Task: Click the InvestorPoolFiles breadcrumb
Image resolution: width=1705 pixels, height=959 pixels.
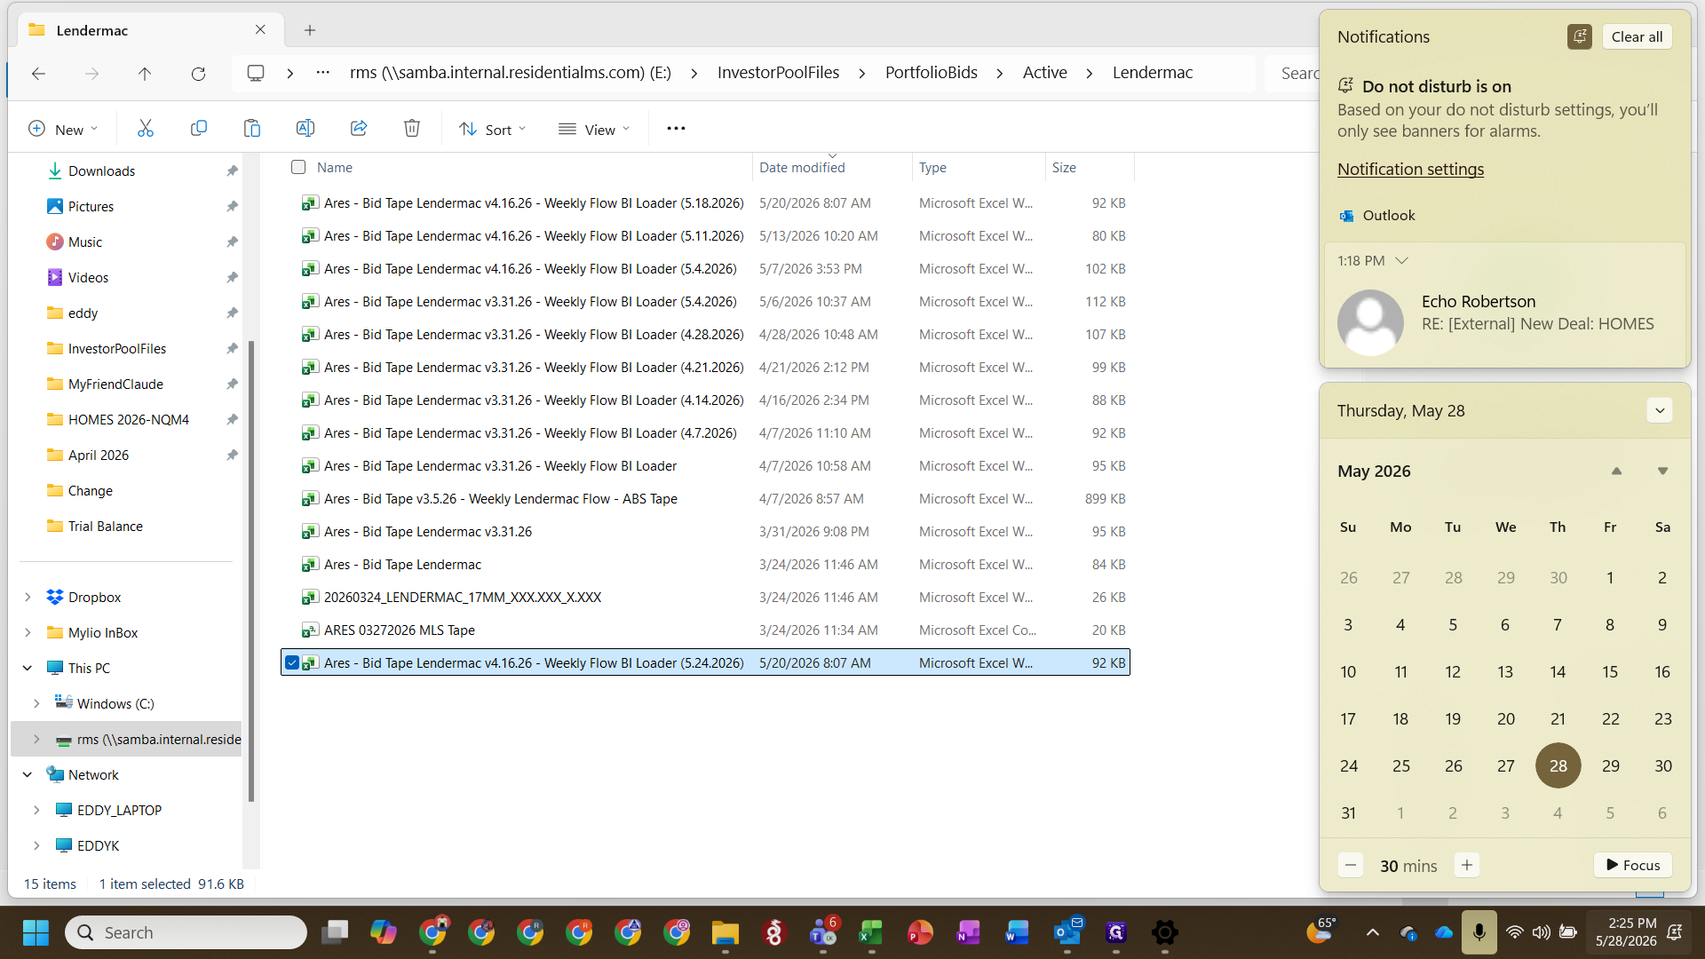Action: tap(778, 73)
